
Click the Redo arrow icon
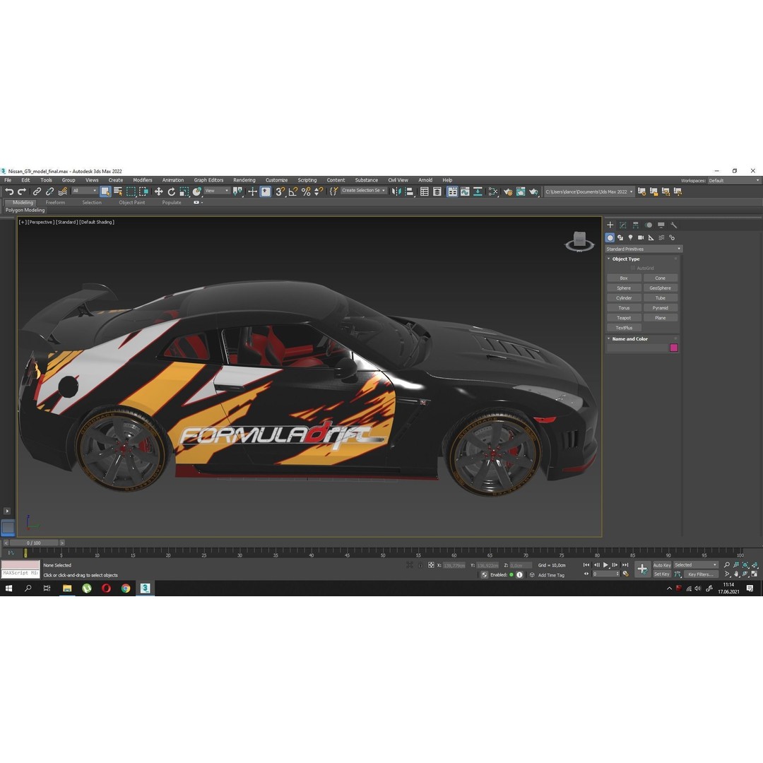click(21, 191)
